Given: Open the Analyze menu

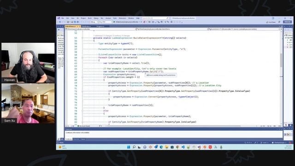Looking at the screenshot, I should [108, 18].
